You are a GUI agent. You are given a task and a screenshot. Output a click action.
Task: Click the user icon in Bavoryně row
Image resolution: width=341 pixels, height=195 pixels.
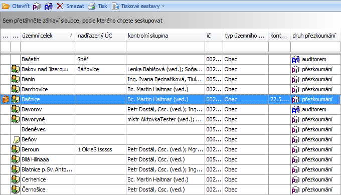(16, 119)
